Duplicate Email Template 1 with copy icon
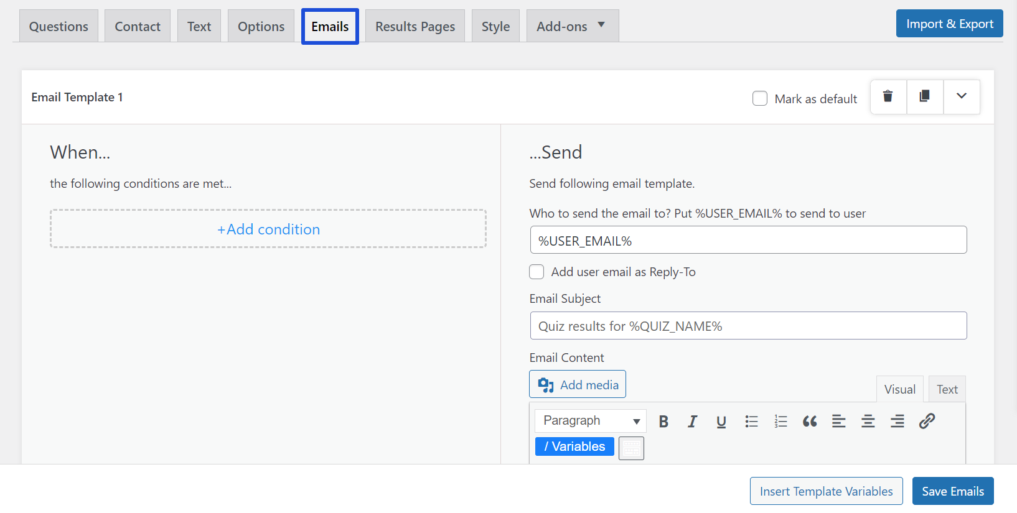This screenshot has height=513, width=1017. pos(925,96)
